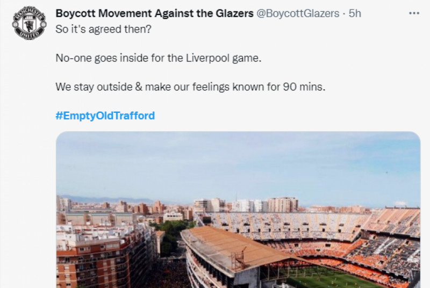Select the "No-one goes inside" tweet line
Viewport: 430px width, 288px height.
tap(159, 58)
